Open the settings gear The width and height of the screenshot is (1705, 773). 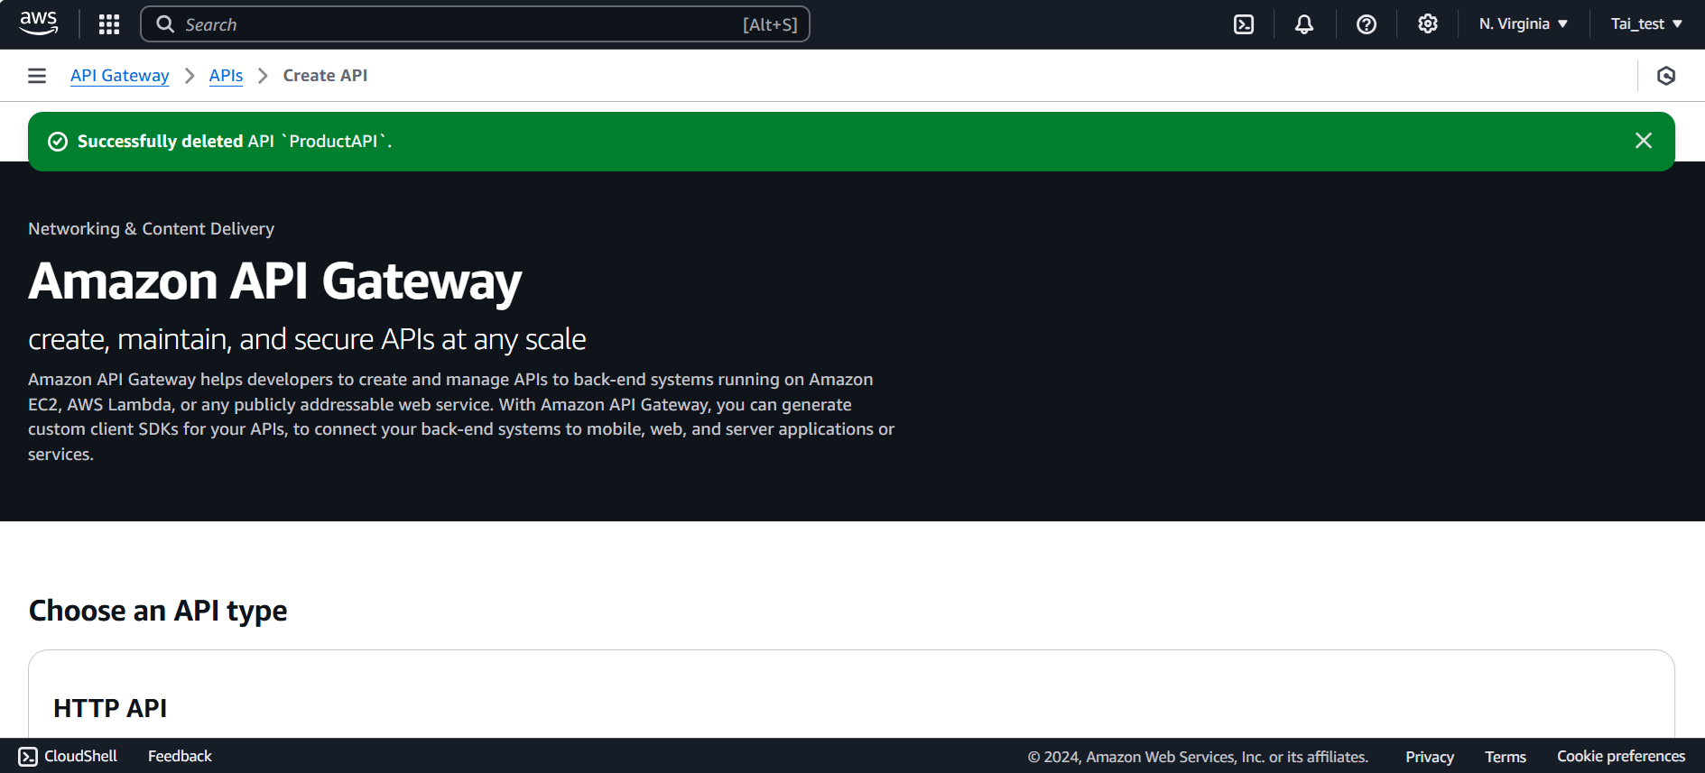point(1427,24)
